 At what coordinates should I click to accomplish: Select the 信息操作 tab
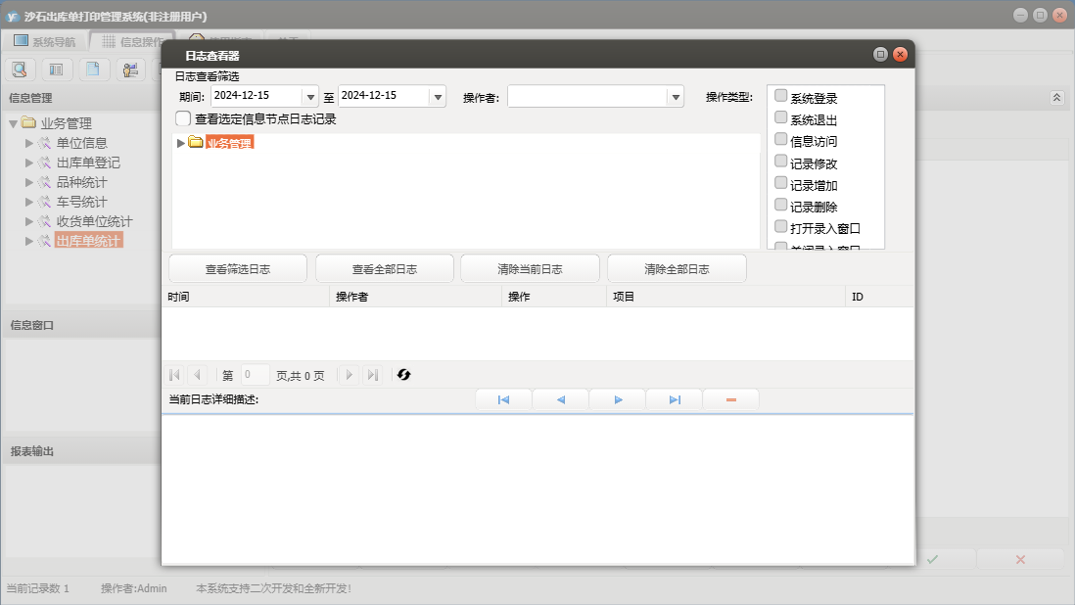(x=132, y=41)
